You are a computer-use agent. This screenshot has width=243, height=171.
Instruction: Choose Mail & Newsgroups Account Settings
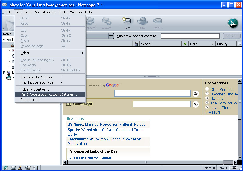point(49,94)
